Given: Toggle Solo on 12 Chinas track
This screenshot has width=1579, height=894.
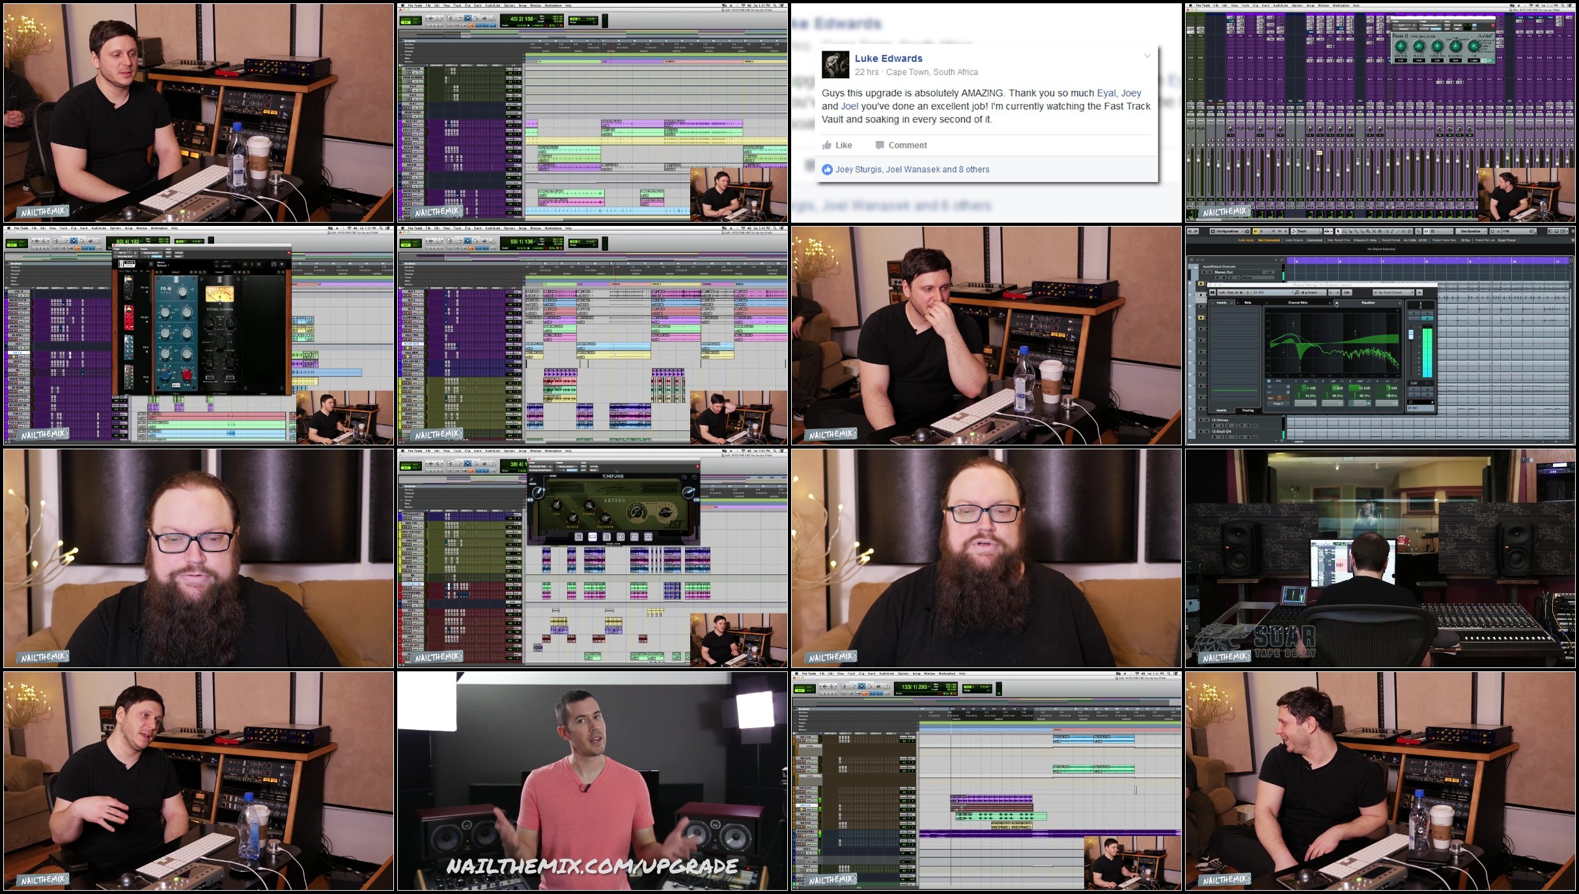Looking at the screenshot, I should (1207, 420).
